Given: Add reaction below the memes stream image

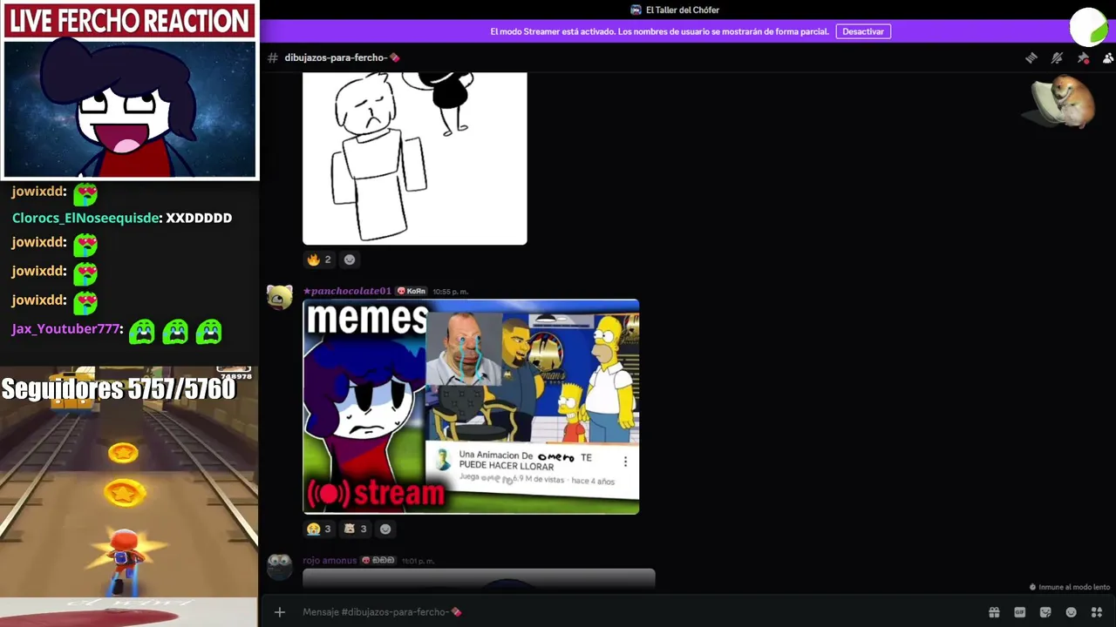Looking at the screenshot, I should tap(385, 529).
